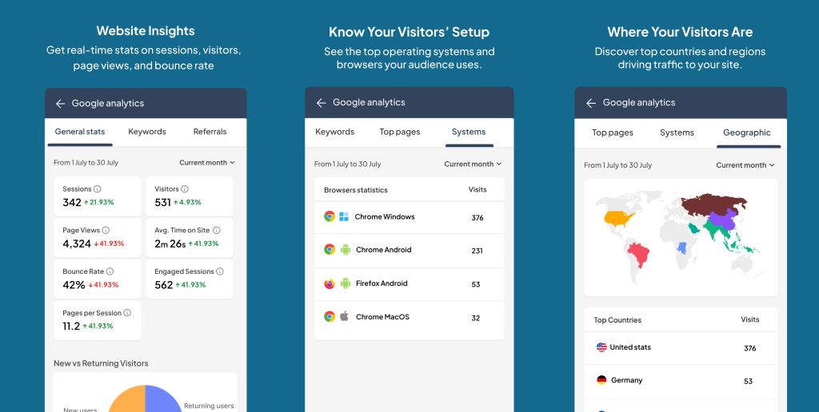
Task: Click the Browsers statistics column header
Action: [356, 190]
